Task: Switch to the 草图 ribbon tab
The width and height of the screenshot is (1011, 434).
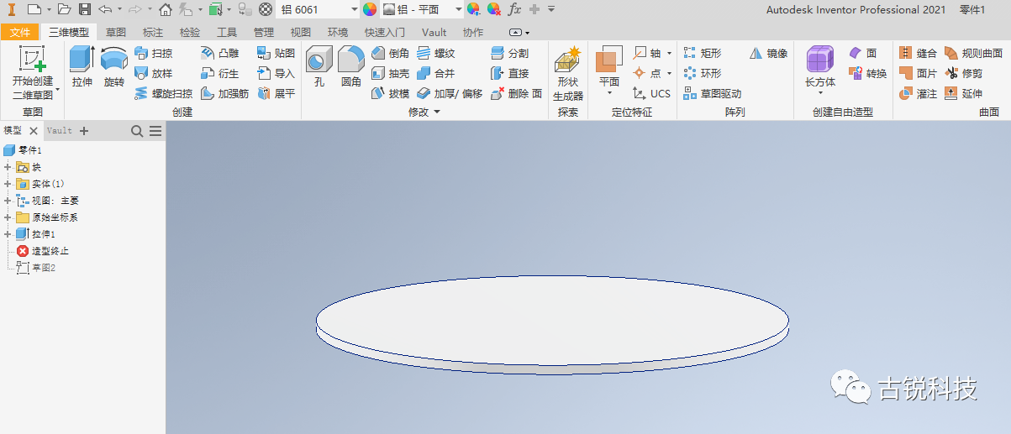Action: click(x=116, y=33)
